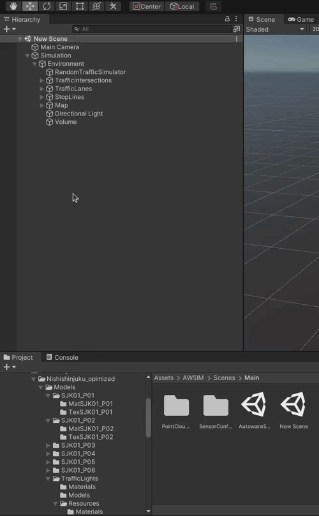Click the scrollbar down arrow in Project tree

click(x=149, y=512)
